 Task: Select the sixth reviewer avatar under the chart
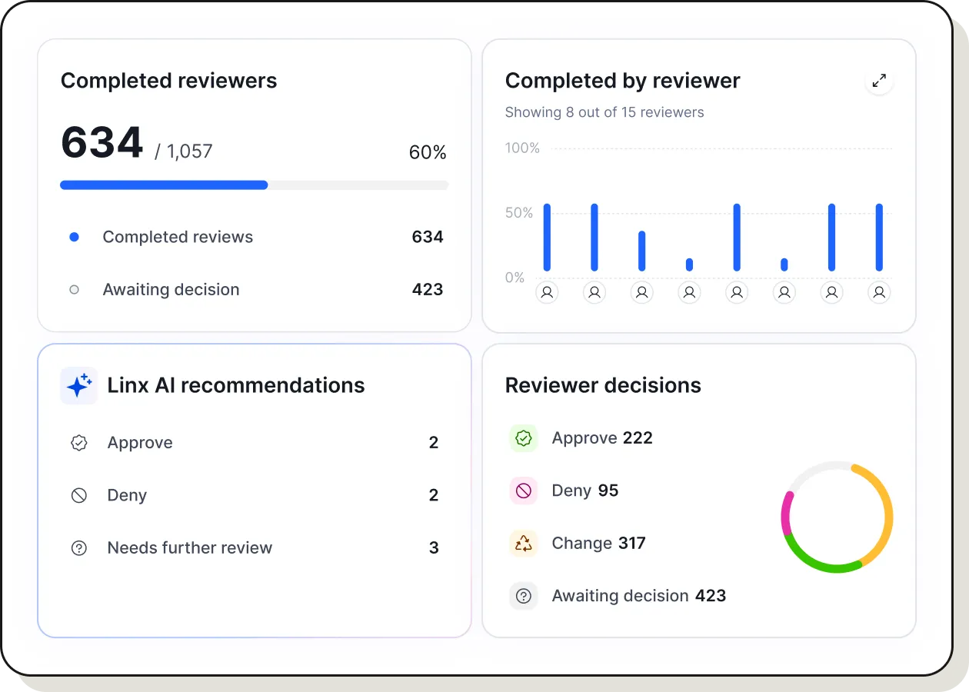(x=784, y=292)
